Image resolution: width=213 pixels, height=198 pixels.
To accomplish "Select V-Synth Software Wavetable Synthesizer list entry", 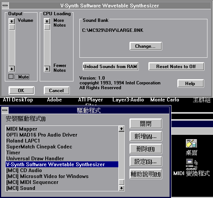I will click(62, 164).
